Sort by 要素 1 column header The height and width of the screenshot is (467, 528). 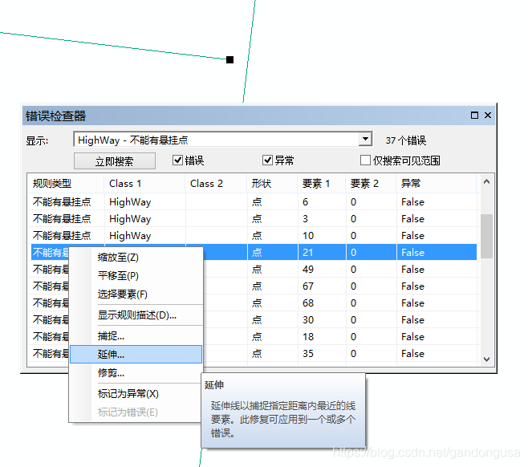322,184
